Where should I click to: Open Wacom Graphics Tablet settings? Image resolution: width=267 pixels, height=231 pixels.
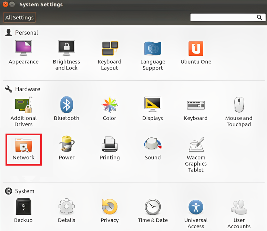coord(196,154)
